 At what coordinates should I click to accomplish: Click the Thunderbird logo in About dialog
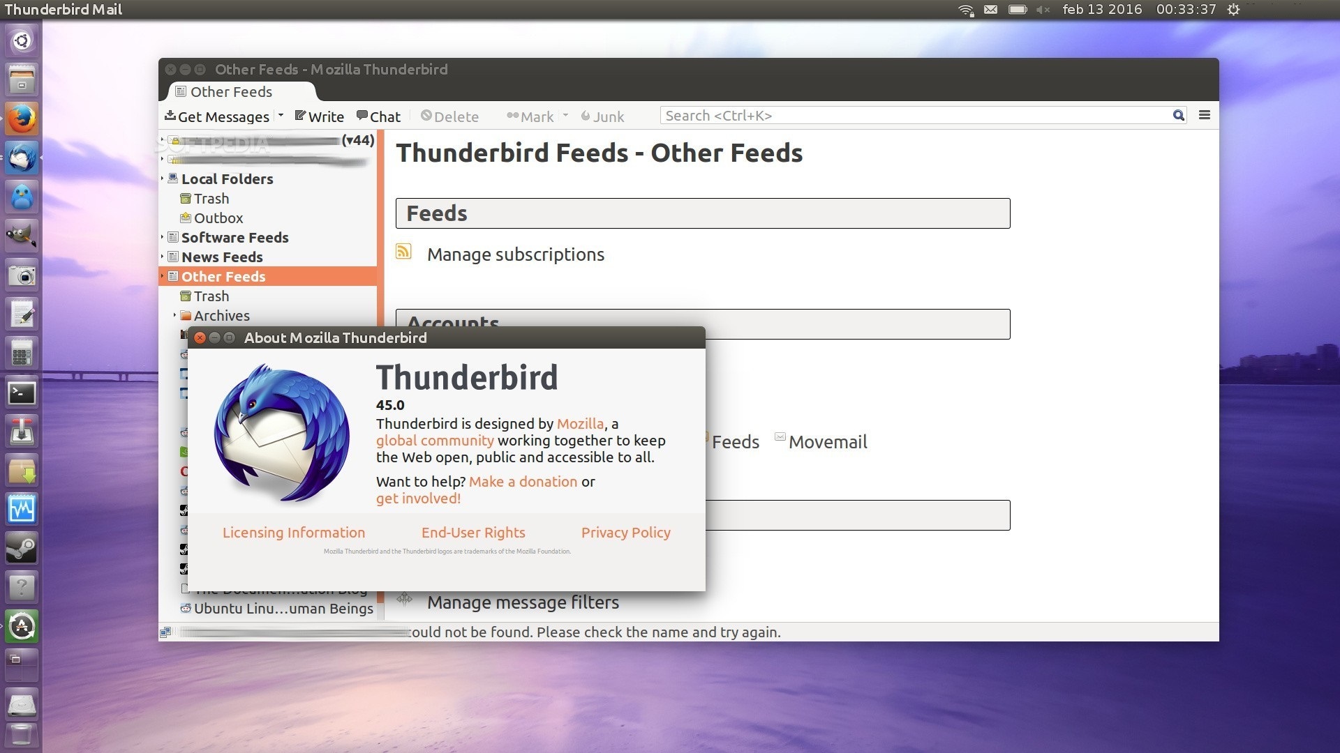[x=282, y=432]
